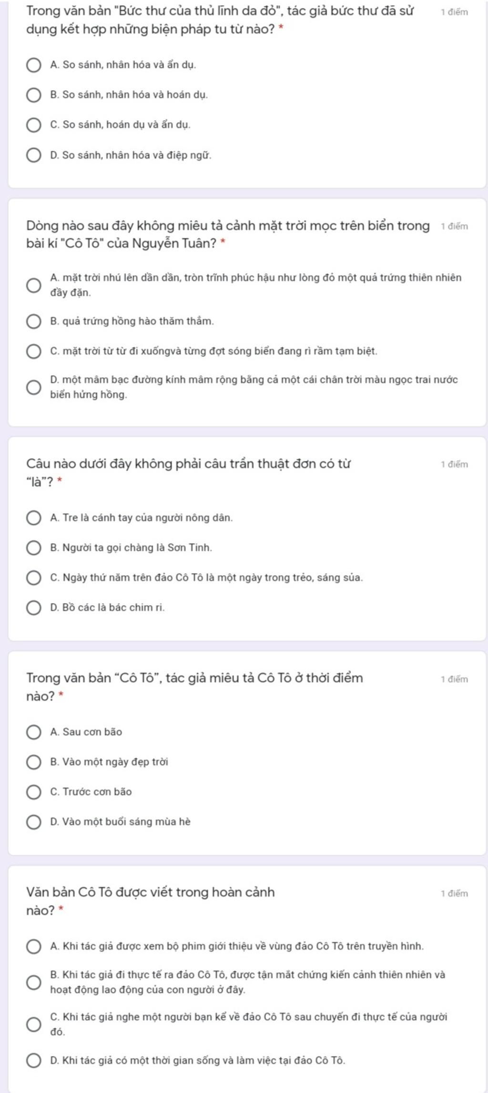Screen dimensions: 488x1093
Task: Select B. Người ta gọi chàng là Sơn Tinh
Action: (x=33, y=548)
